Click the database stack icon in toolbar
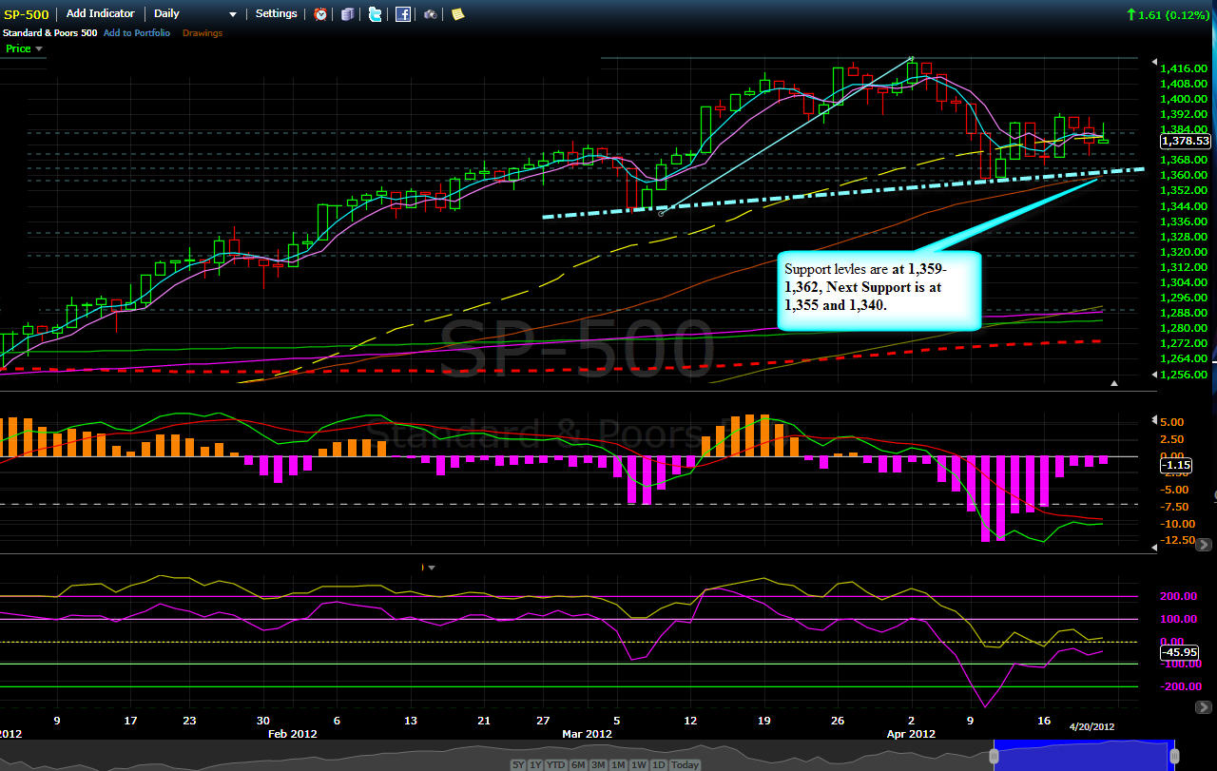The image size is (1217, 771). click(x=348, y=14)
